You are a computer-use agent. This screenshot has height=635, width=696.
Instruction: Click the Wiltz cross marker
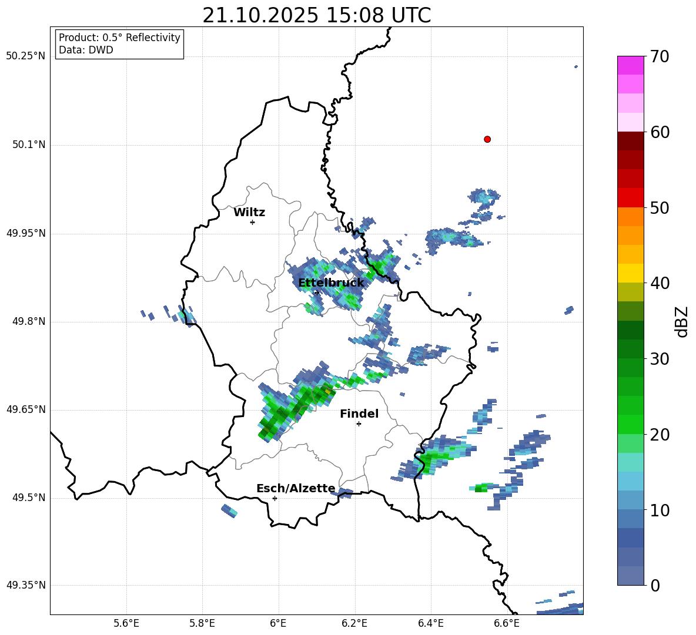pos(252,222)
